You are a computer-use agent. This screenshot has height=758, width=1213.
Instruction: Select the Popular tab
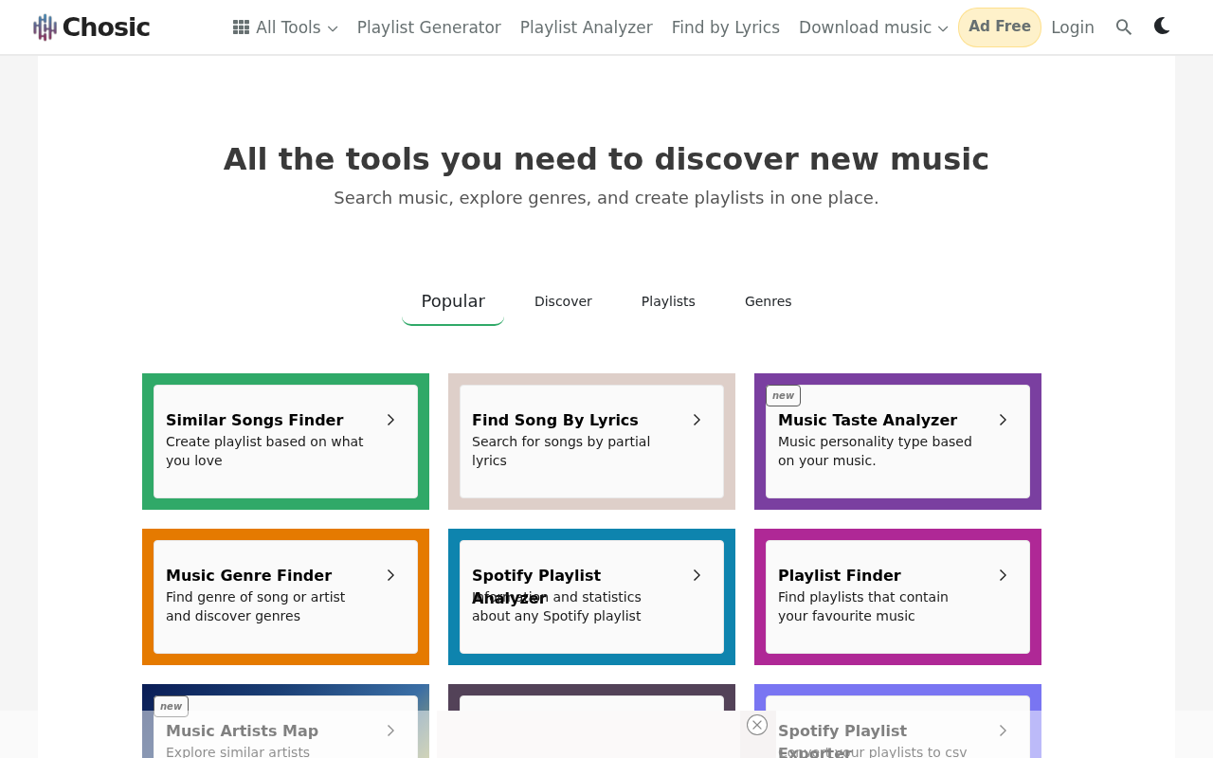453,301
